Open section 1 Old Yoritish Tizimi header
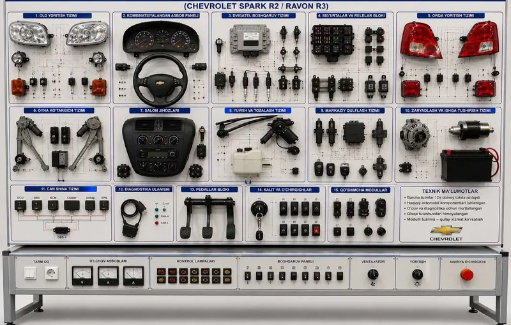This screenshot has width=511, height=325. (57, 15)
